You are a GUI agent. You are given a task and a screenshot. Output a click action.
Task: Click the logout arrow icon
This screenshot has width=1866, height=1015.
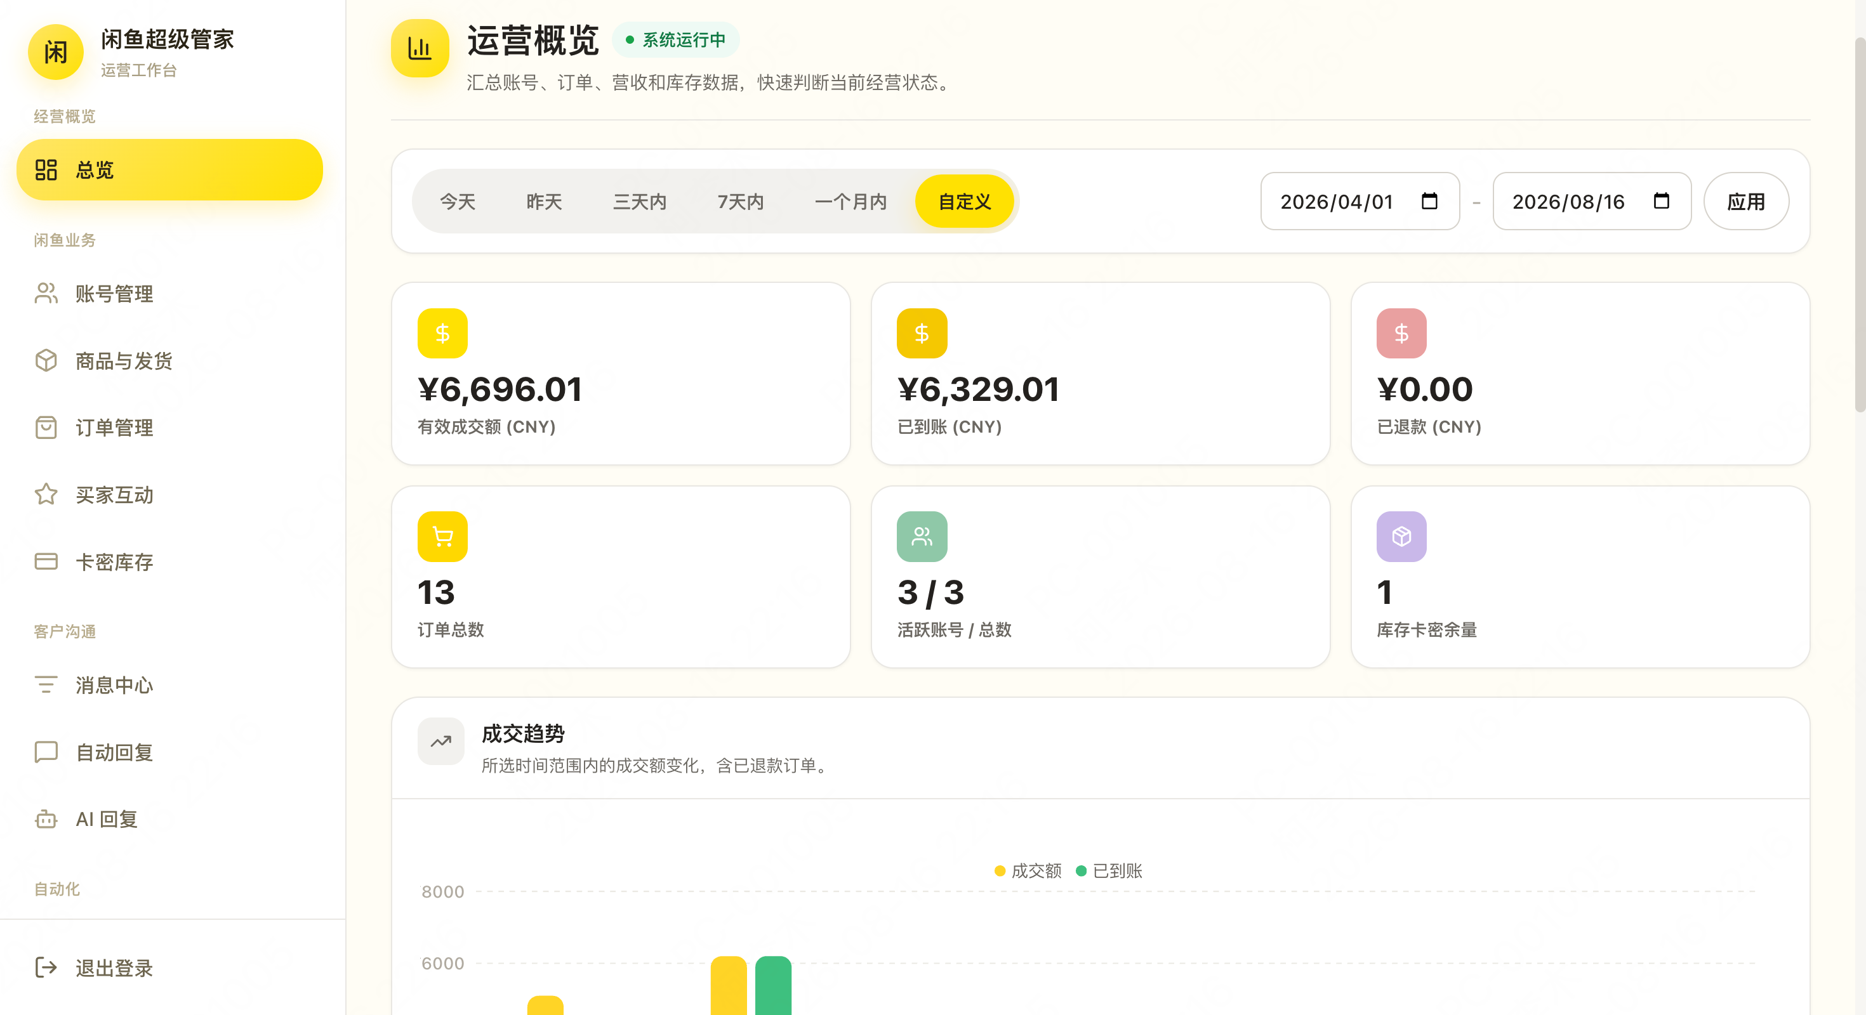pos(46,968)
